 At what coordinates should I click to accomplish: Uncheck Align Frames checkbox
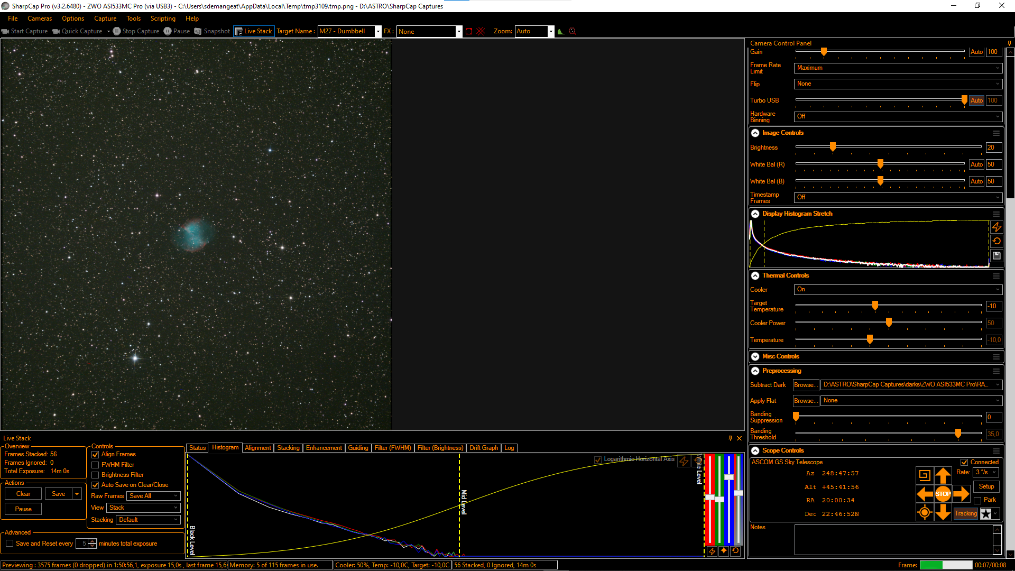point(96,454)
